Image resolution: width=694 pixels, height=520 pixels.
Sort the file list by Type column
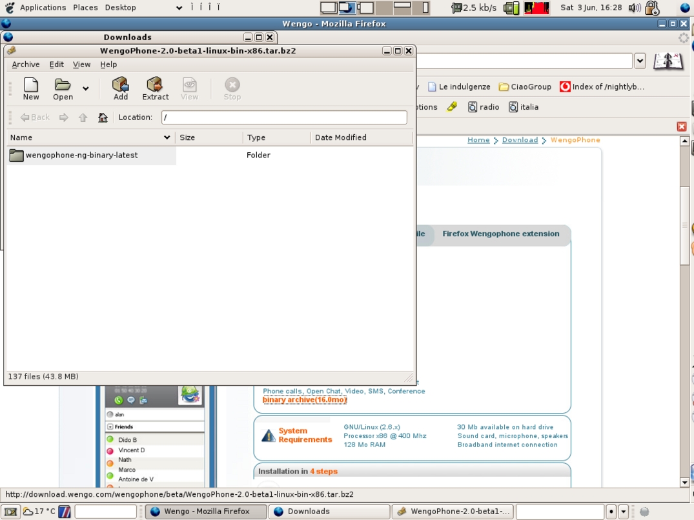276,137
